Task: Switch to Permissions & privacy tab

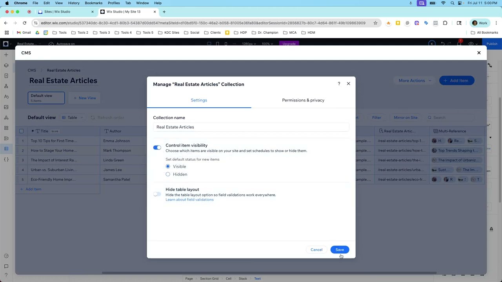Action: pyautogui.click(x=303, y=100)
